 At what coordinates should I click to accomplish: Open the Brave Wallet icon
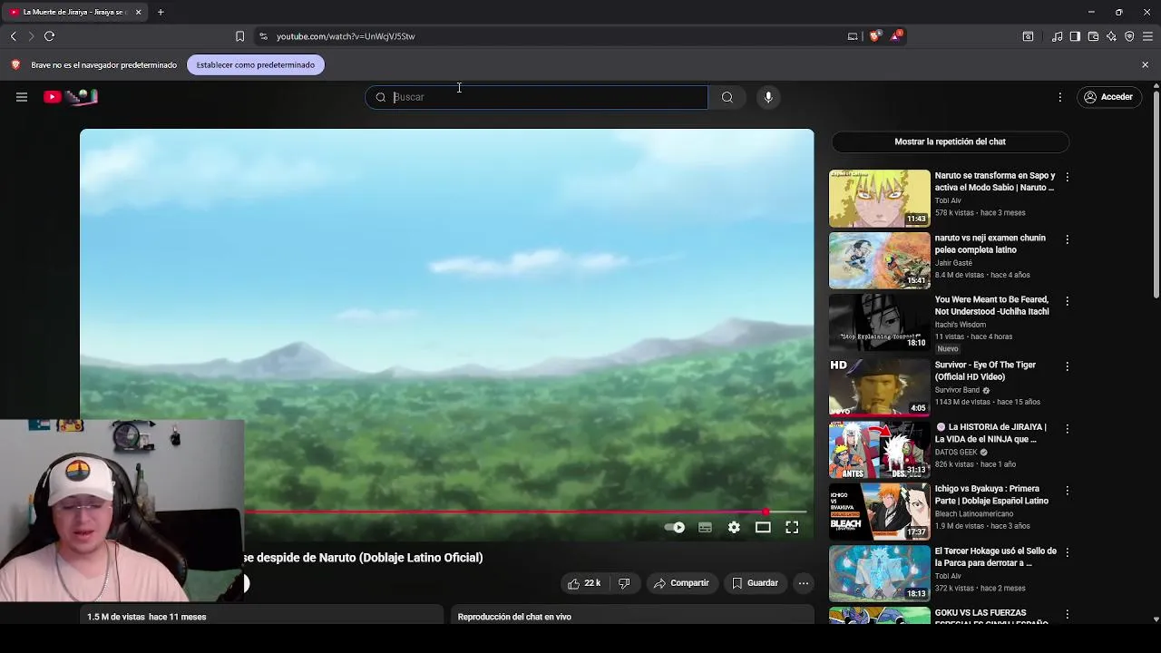(1093, 36)
